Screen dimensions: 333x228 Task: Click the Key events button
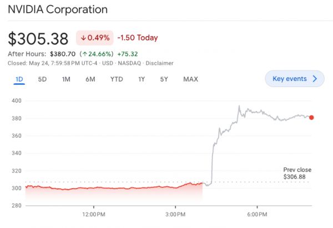coord(294,79)
